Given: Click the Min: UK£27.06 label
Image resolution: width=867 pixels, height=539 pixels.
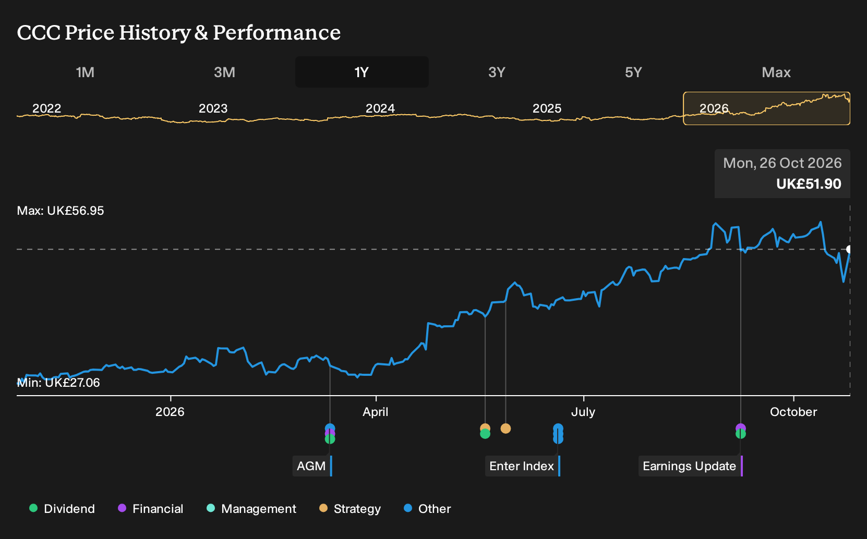Looking at the screenshot, I should pyautogui.click(x=58, y=383).
